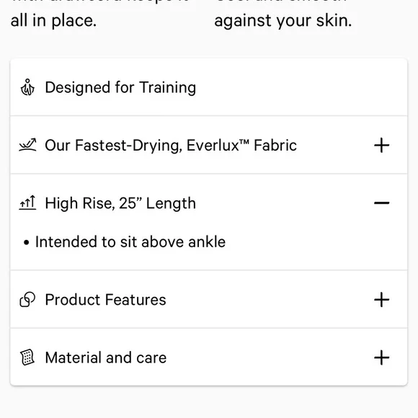Open the Material and care heading text
Viewport: 418px width, 418px height.
click(x=106, y=357)
